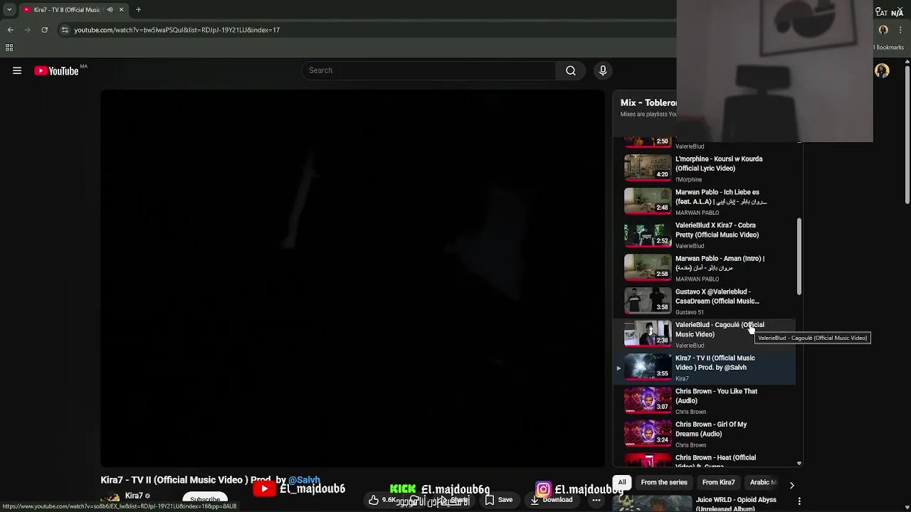Open the tab search dropdown arrow
The width and height of the screenshot is (911, 512).
[x=9, y=10]
